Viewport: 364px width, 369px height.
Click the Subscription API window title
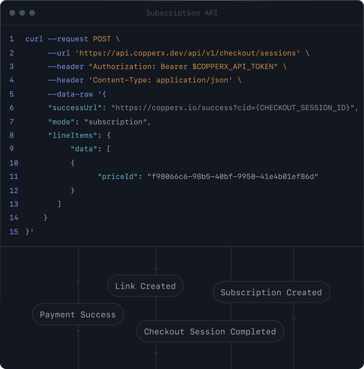pyautogui.click(x=182, y=13)
